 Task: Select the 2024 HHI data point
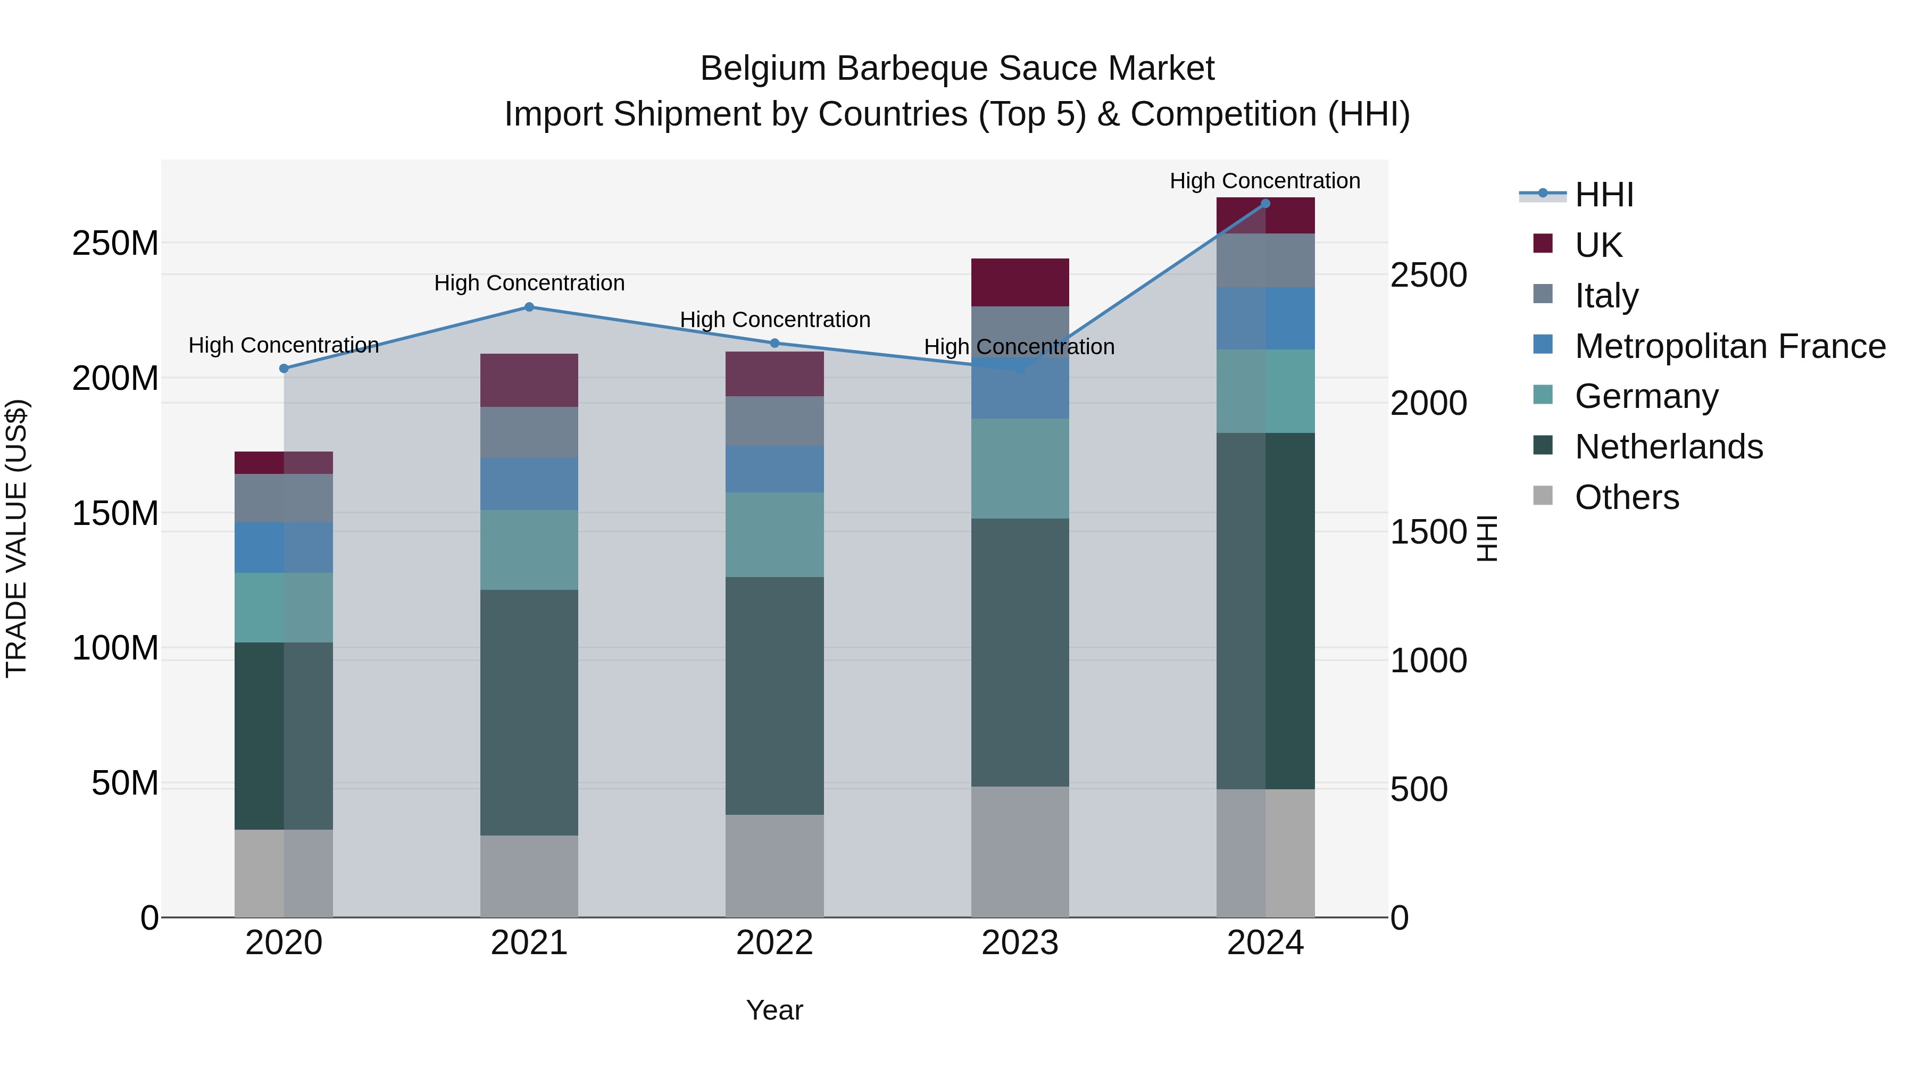point(1265,204)
